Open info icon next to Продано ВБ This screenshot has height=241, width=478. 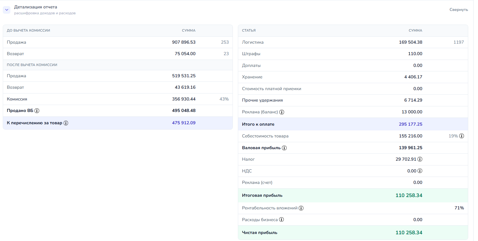[37, 111]
